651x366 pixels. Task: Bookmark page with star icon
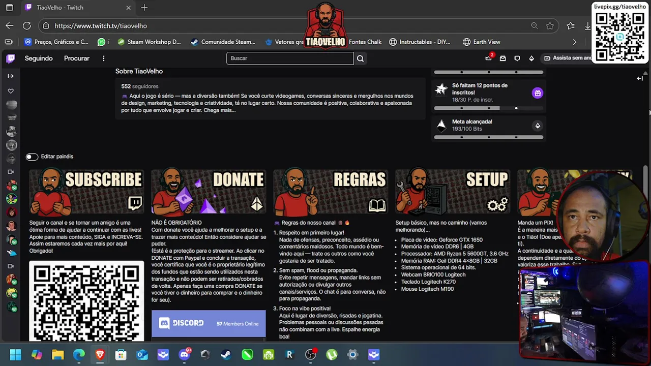click(550, 25)
